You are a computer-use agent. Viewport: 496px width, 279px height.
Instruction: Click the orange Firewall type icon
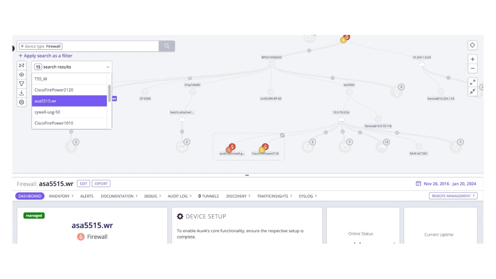coord(81,237)
